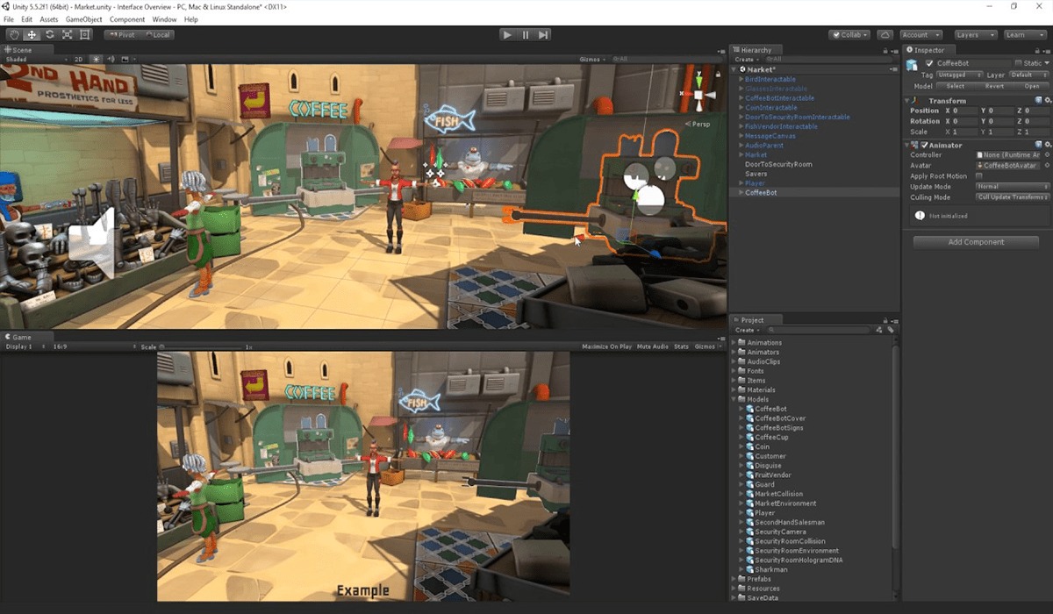The height and width of the screenshot is (614, 1053).
Task: Click the Pause button
Action: pos(526,35)
